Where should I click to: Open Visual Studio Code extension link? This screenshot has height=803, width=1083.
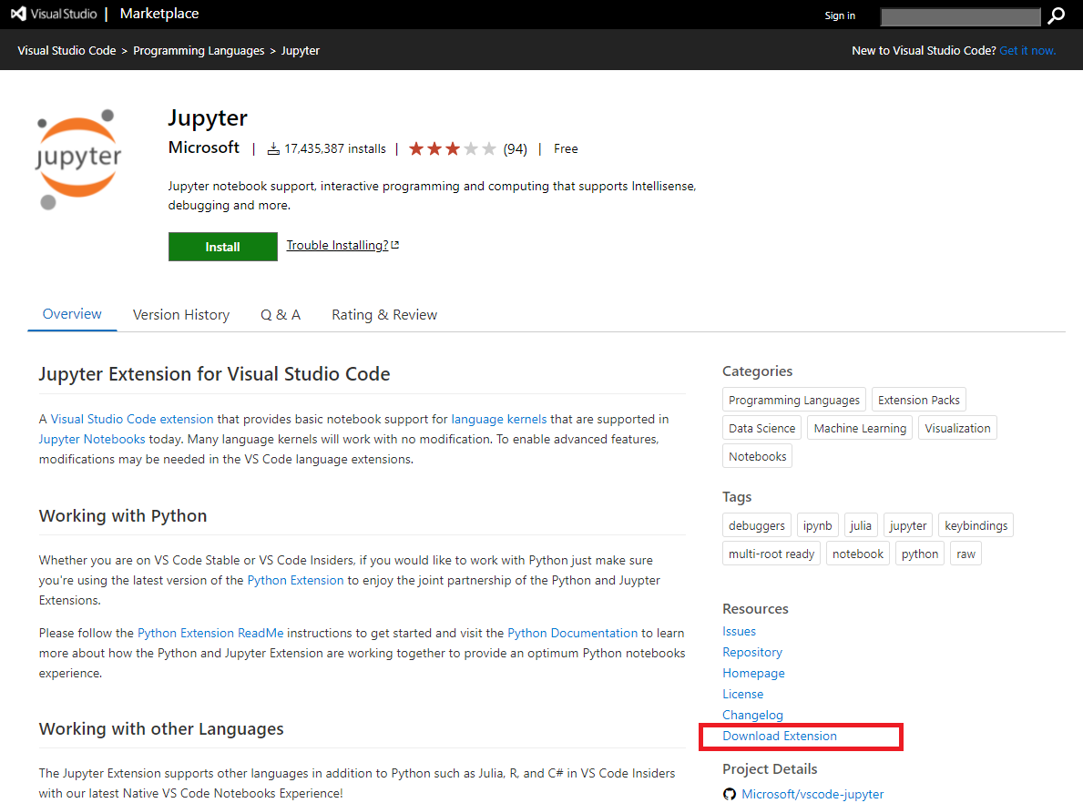click(x=132, y=419)
